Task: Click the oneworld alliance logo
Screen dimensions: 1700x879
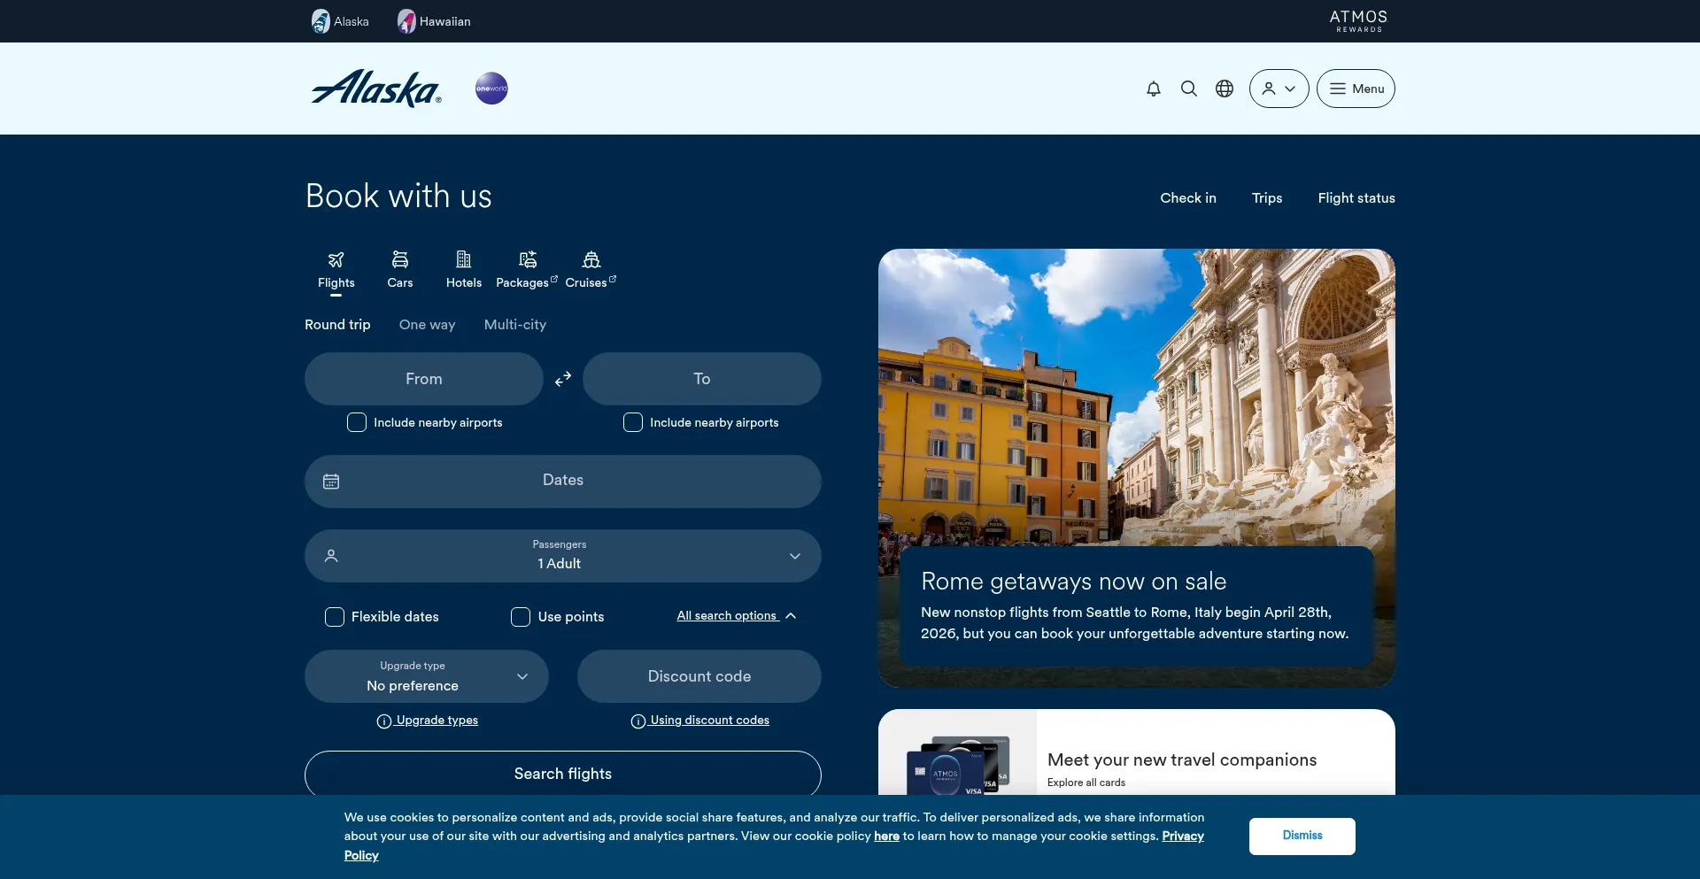Action: (491, 89)
